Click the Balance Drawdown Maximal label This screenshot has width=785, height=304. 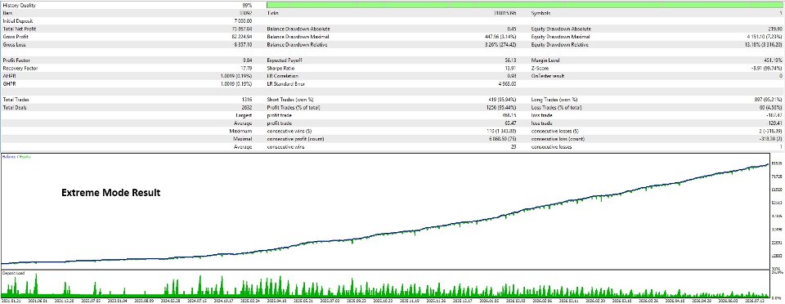tap(298, 37)
